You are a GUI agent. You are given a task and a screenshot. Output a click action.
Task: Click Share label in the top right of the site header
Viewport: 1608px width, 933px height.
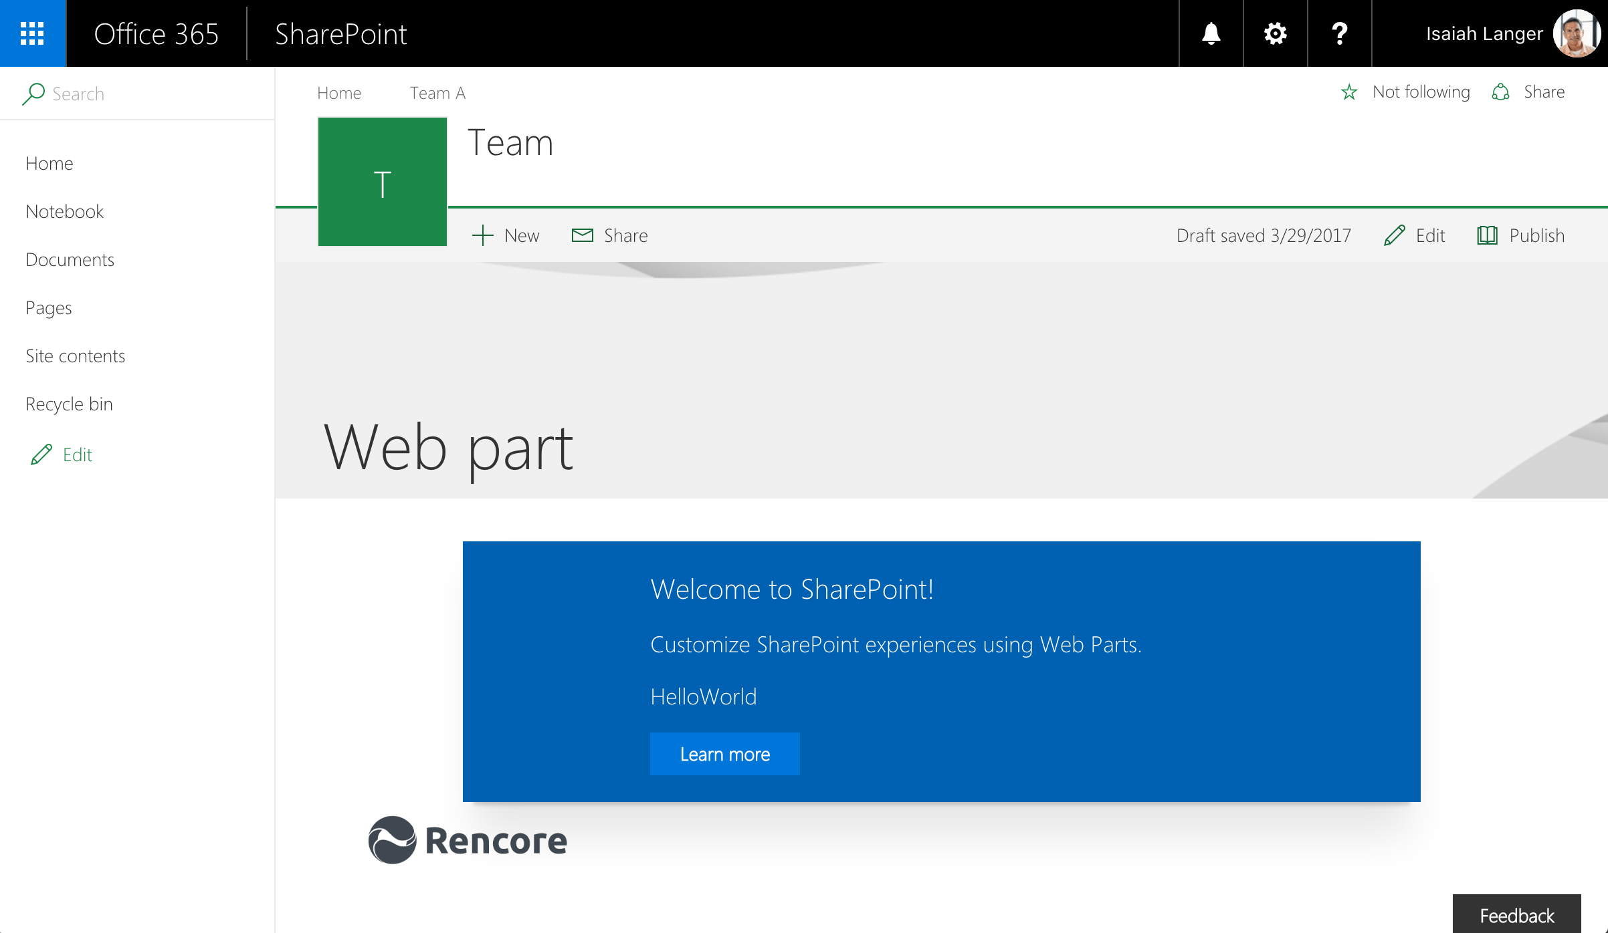[x=1544, y=92]
